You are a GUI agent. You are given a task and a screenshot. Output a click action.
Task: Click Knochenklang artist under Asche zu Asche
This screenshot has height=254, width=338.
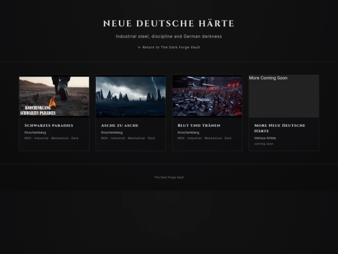tap(112, 132)
